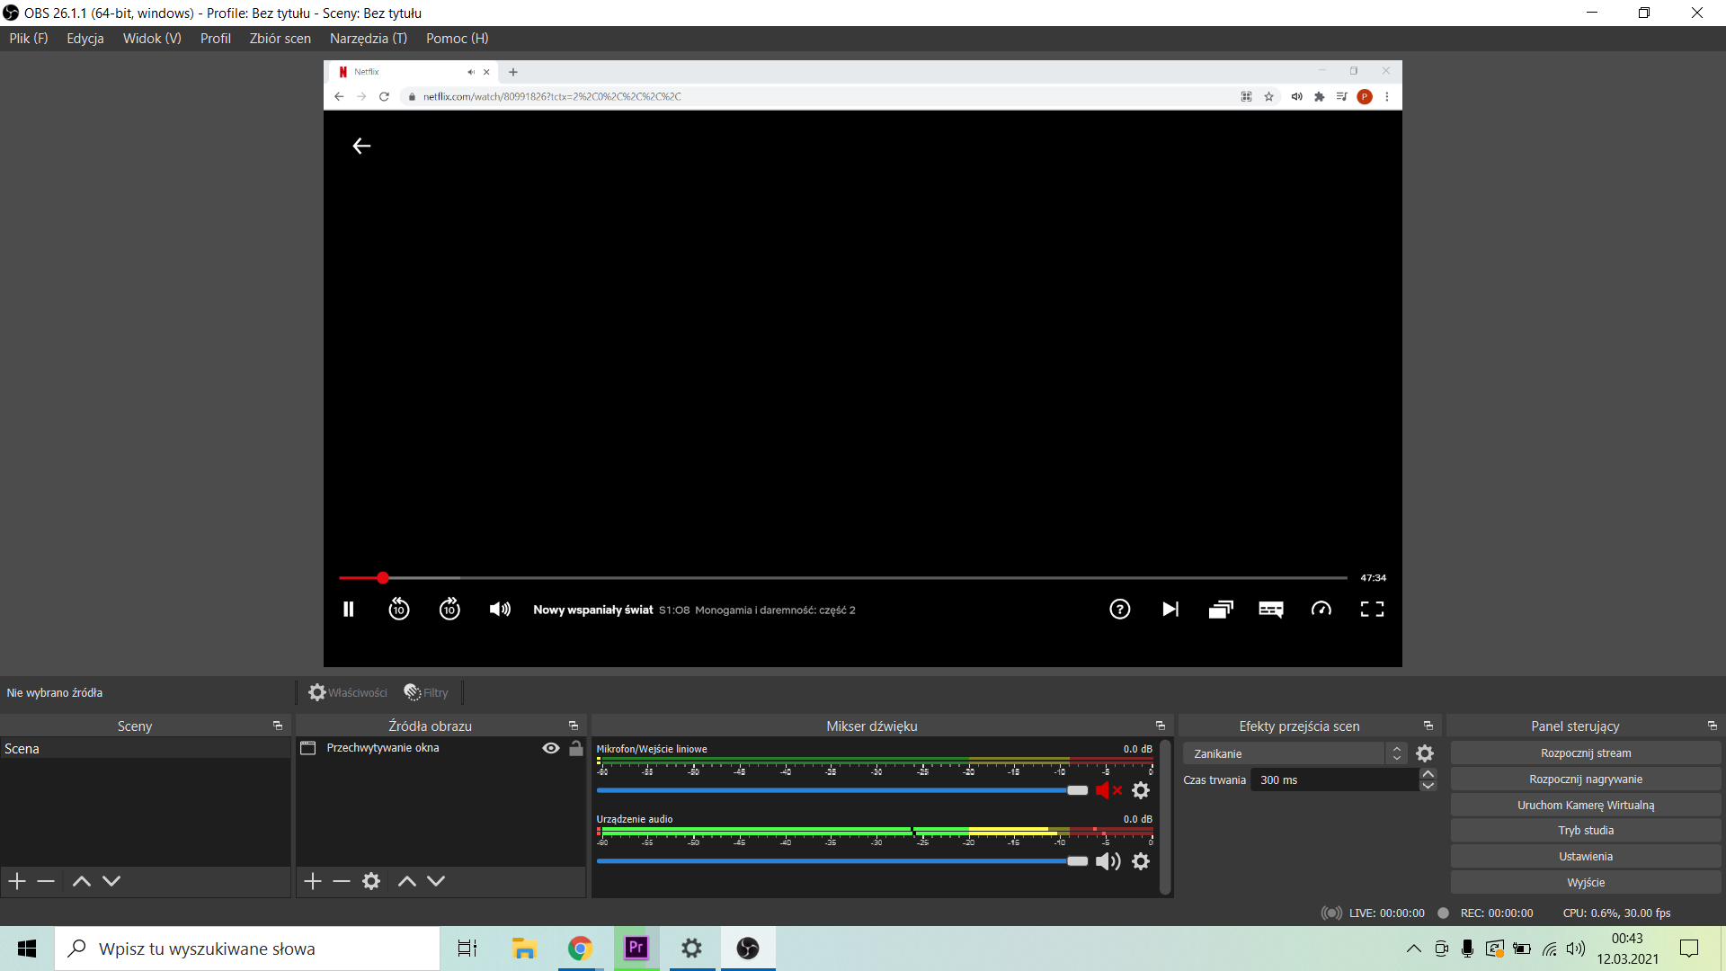Click Netflix subtitles and audio icon
Screen dimensions: 1726x971
click(1271, 610)
